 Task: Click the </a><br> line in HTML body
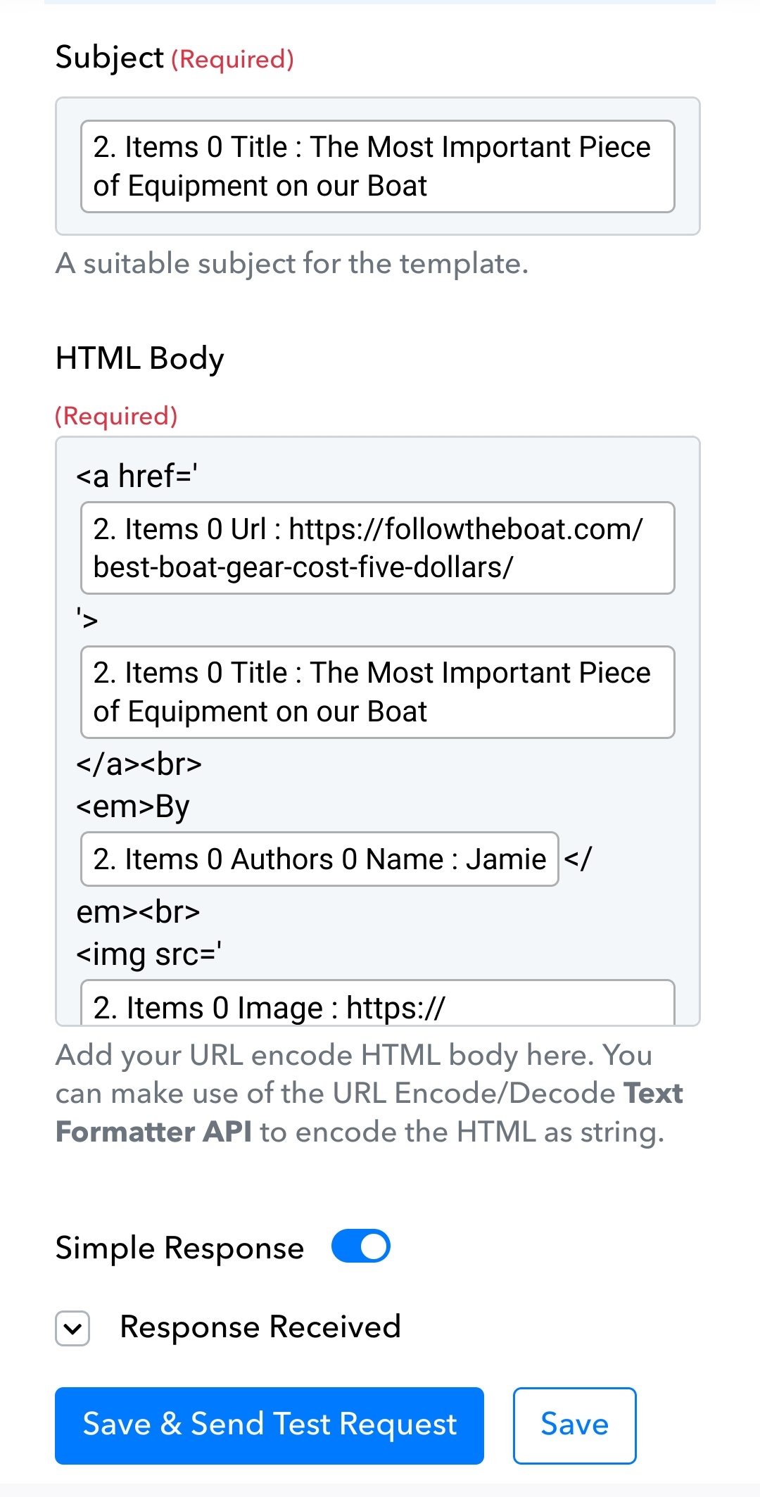[139, 764]
